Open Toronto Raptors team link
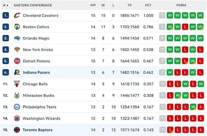Screen dimensions: 207x136 click(x=38, y=130)
